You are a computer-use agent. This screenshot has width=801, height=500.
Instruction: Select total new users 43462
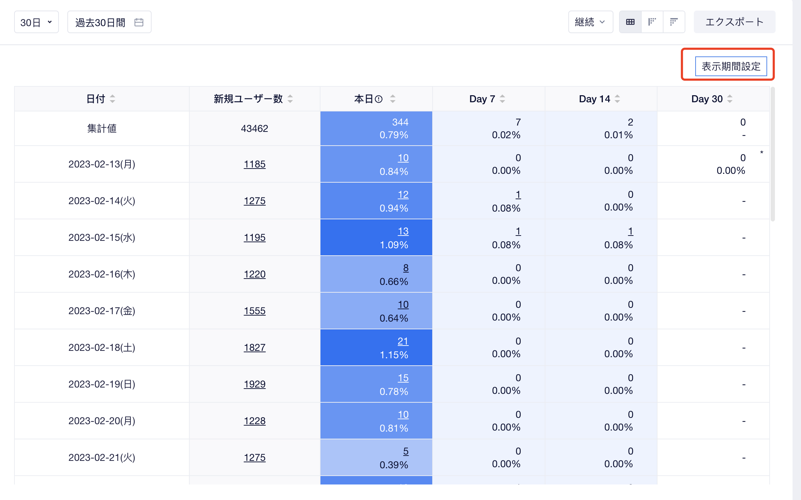[255, 128]
